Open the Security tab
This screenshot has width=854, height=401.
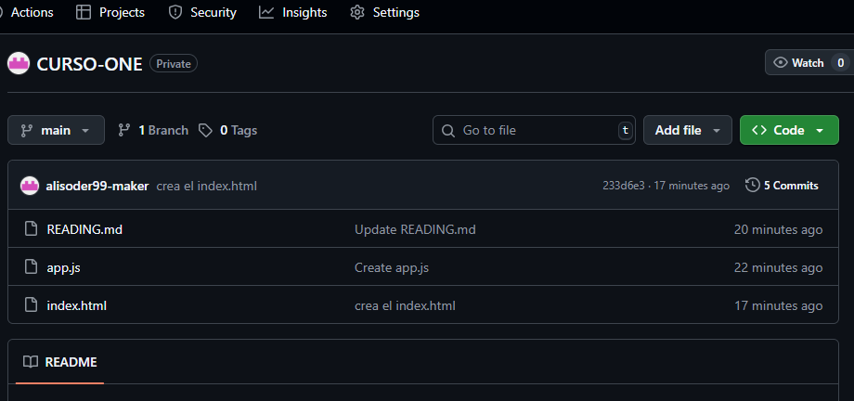202,12
